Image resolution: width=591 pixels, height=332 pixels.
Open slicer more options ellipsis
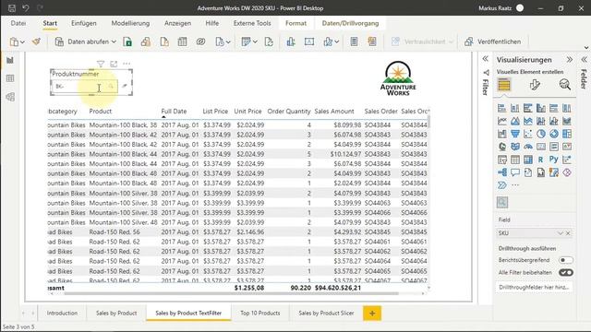pyautogui.click(x=127, y=64)
